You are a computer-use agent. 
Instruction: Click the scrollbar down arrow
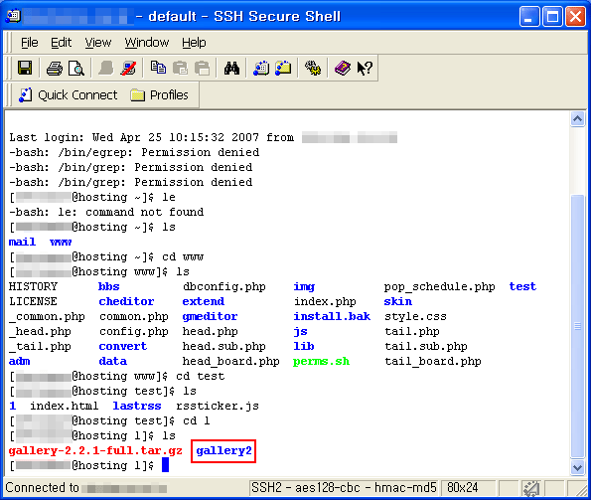(577, 467)
